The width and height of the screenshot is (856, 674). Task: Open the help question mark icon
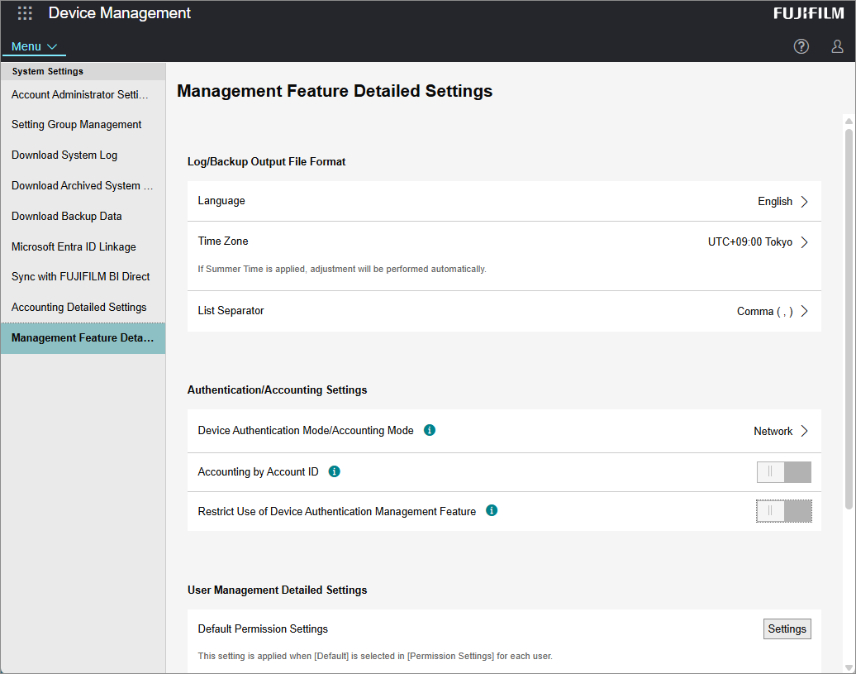pos(801,46)
